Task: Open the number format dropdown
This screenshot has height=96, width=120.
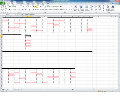Action: (x=71, y=6)
